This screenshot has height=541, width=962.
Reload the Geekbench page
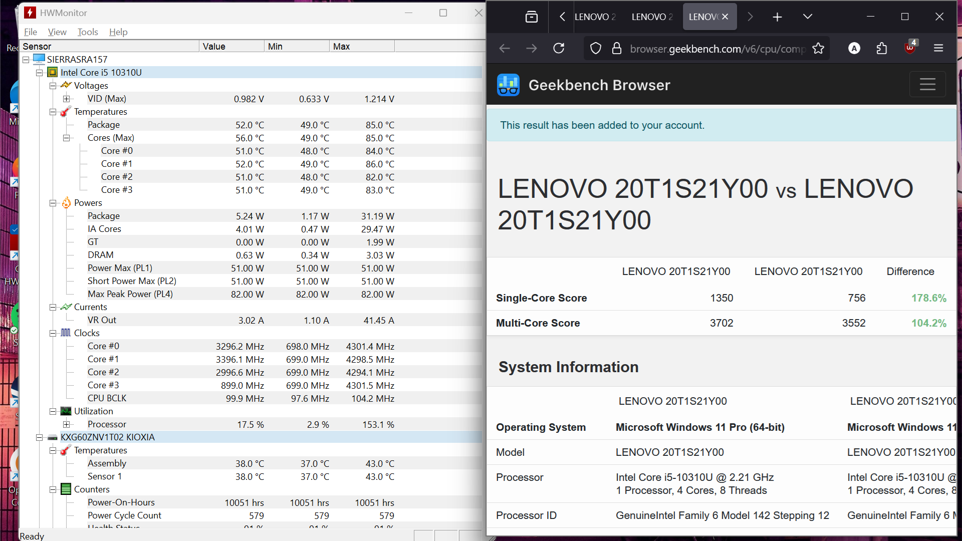[x=559, y=48]
